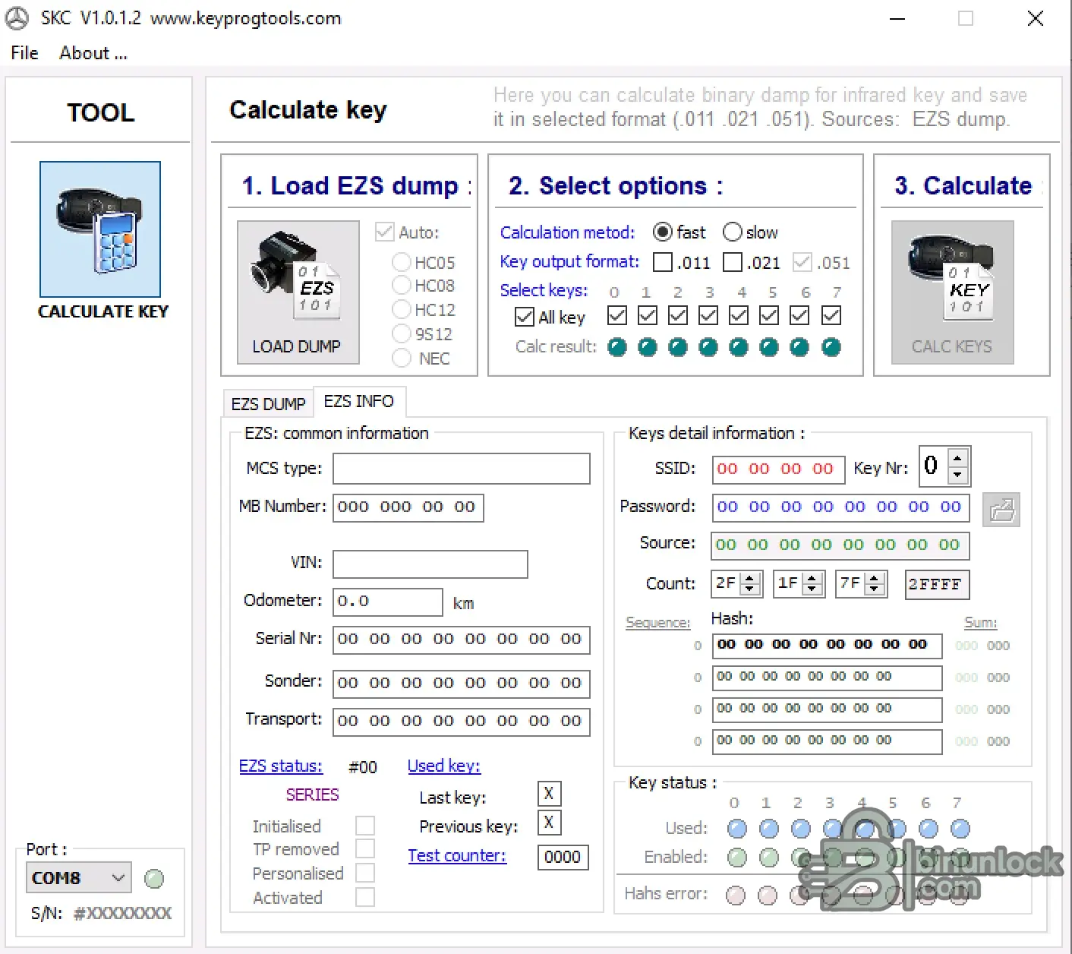Open the About menu
Viewport: 1072px width, 954px height.
click(93, 53)
